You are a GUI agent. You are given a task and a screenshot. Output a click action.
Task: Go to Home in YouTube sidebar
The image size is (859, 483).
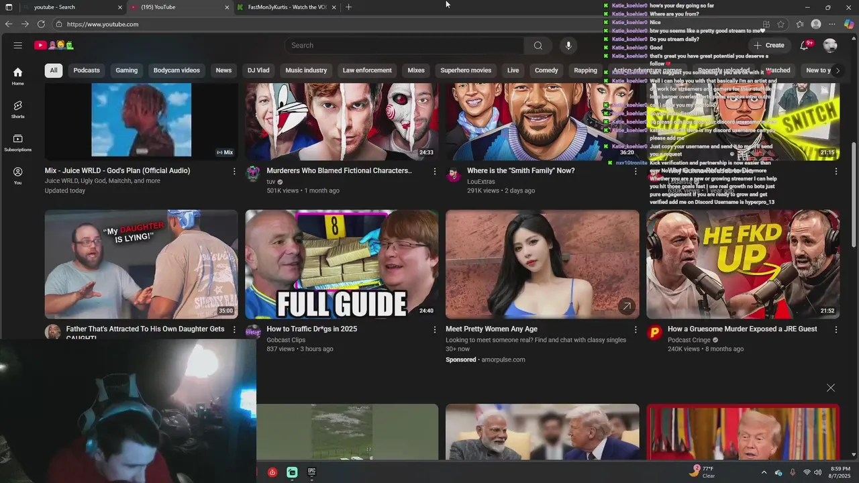pyautogui.click(x=18, y=76)
